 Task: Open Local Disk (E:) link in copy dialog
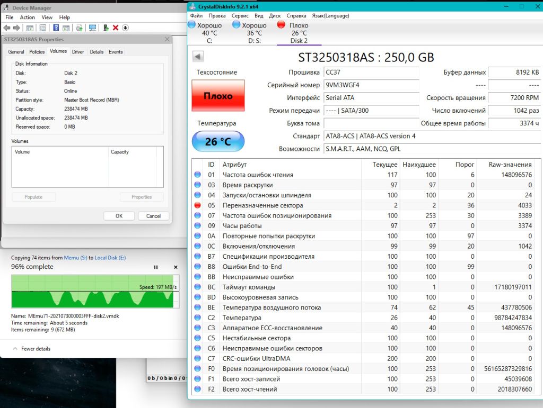tap(110, 258)
